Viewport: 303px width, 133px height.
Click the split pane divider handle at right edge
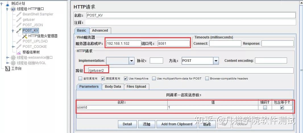(x=301, y=70)
